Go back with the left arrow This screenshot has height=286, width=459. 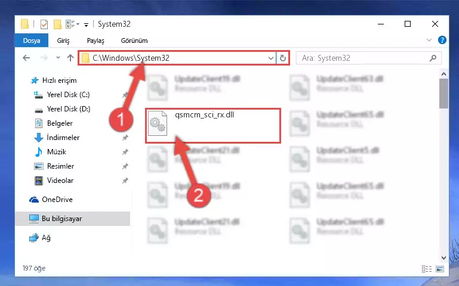(26, 58)
